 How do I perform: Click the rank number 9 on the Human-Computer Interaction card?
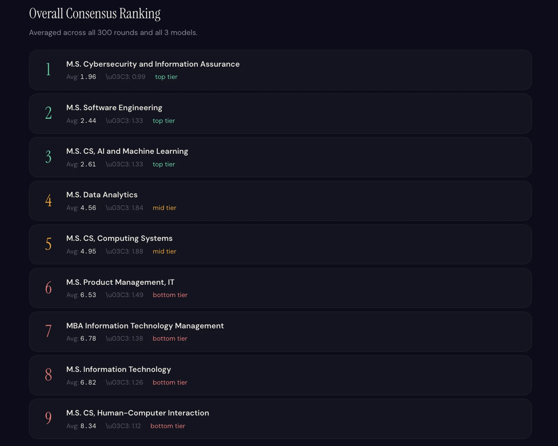click(x=48, y=418)
